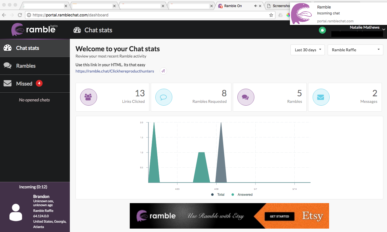Click the copy link icon beside the URL
The image size is (387, 232).
163,71
